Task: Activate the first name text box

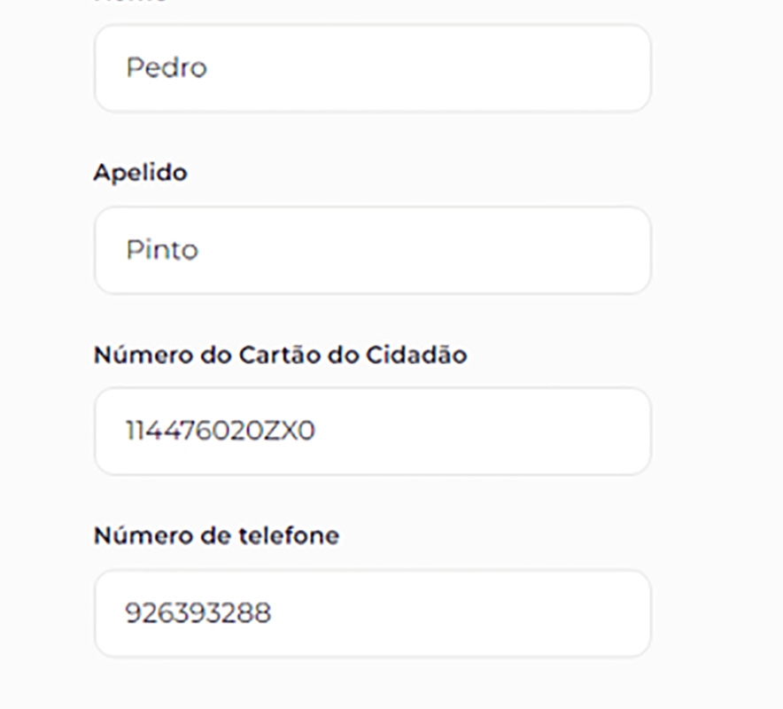Action: click(x=372, y=68)
